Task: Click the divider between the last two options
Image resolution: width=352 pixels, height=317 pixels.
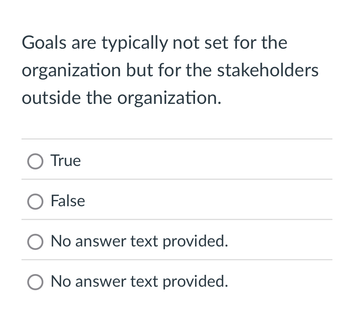Action: pos(177,260)
